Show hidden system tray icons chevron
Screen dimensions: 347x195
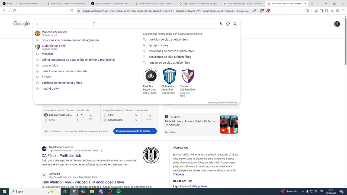[303, 191]
